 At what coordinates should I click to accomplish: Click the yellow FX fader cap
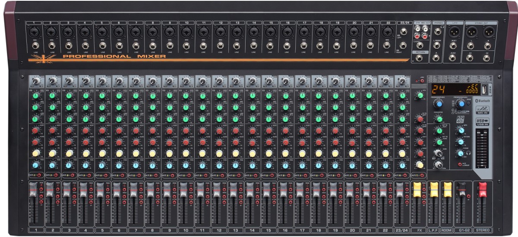tap(417, 189)
